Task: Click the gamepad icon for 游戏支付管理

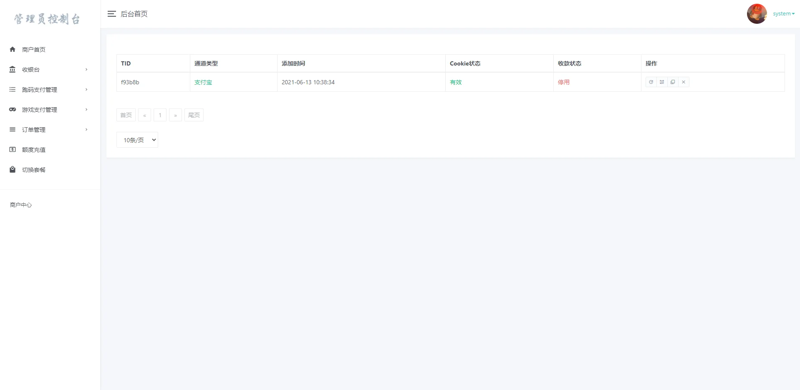Action: pos(13,109)
